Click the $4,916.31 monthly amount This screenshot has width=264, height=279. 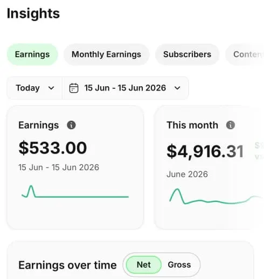point(205,151)
